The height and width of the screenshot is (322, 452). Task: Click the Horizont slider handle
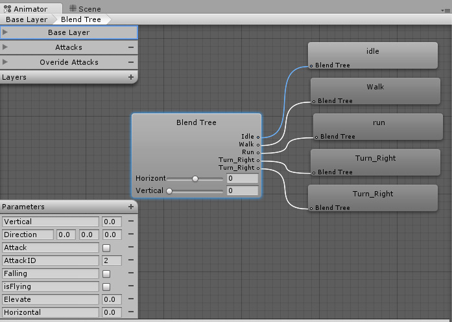(195, 178)
